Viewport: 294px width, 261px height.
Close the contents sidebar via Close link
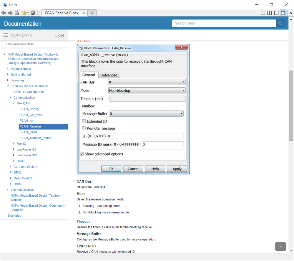[59, 35]
